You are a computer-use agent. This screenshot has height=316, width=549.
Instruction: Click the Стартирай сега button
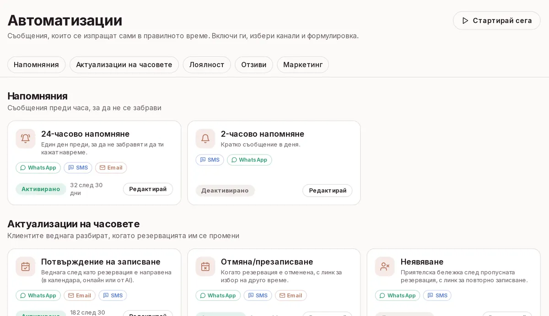tap(497, 21)
